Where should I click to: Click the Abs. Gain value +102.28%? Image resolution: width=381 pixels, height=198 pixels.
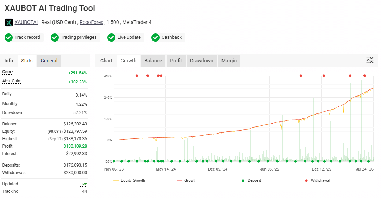(x=78, y=82)
